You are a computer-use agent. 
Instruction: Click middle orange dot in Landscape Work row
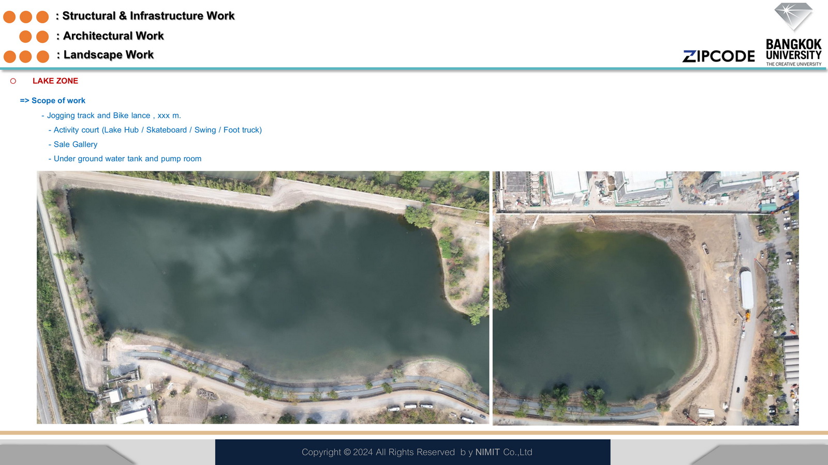(25, 56)
